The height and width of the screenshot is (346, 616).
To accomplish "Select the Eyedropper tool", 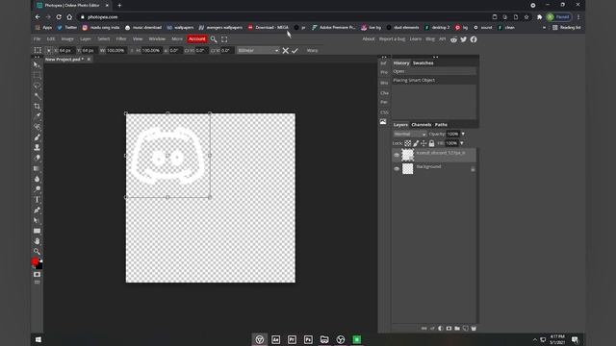I will pyautogui.click(x=37, y=116).
